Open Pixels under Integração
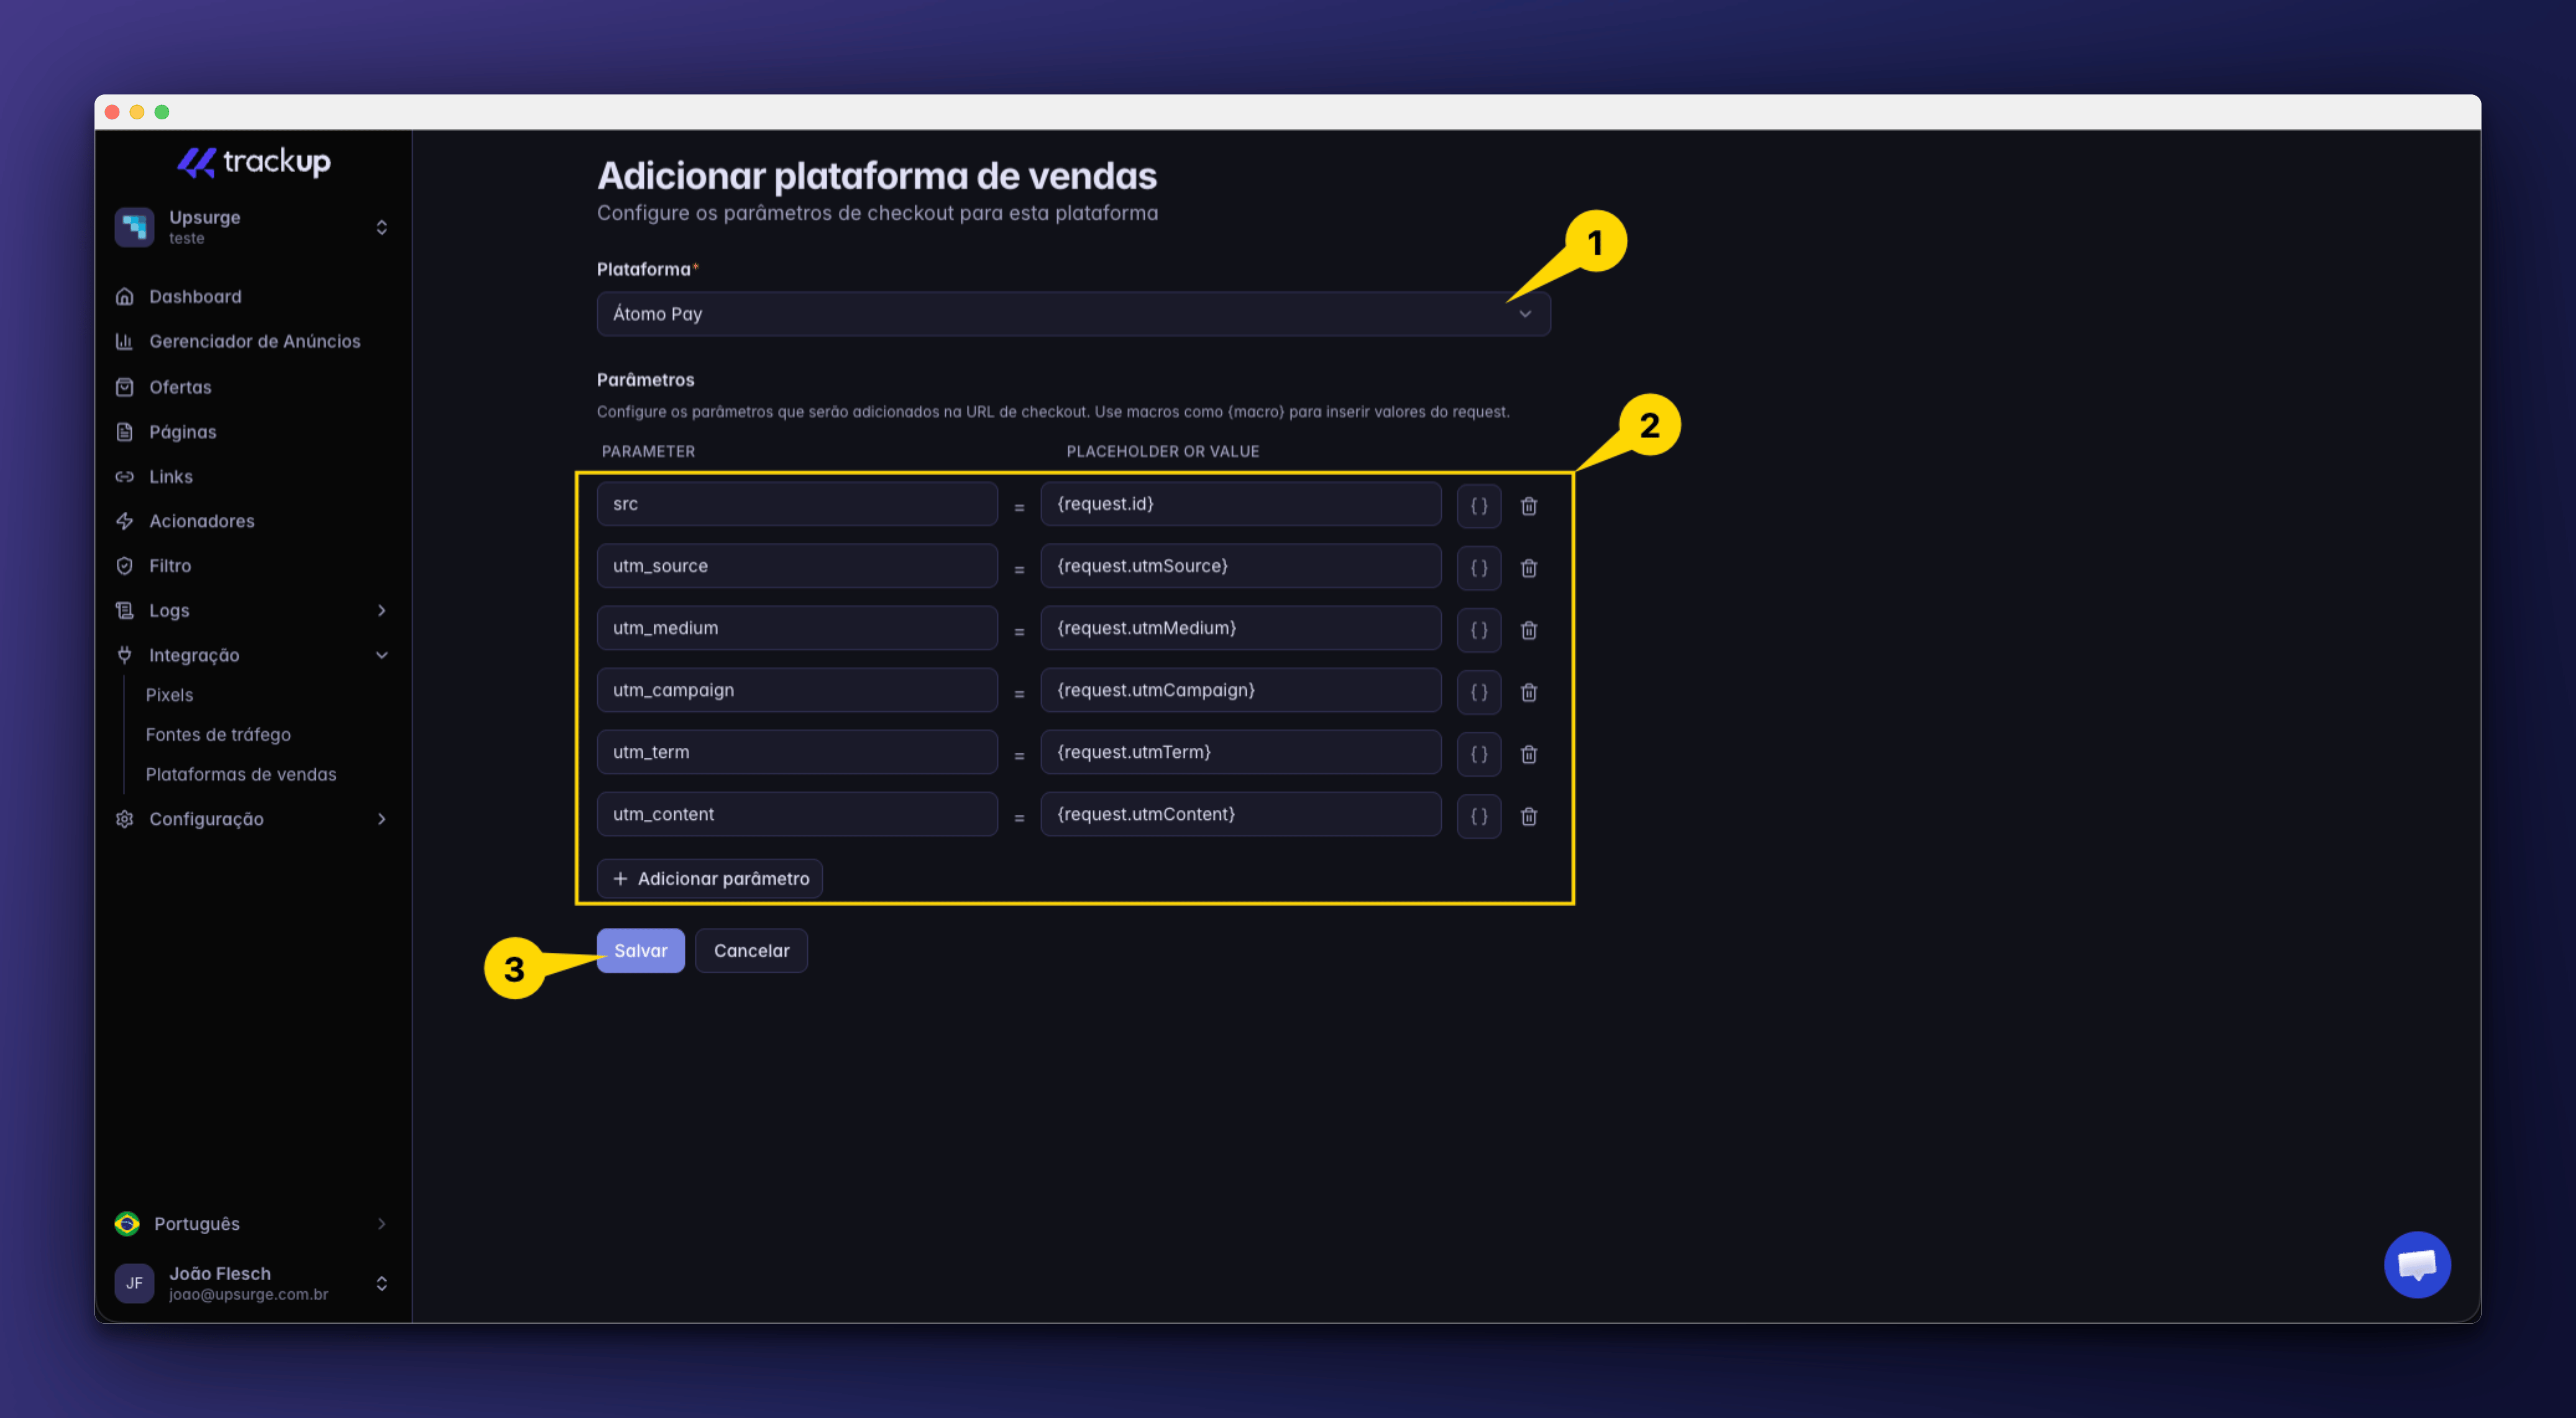The height and width of the screenshot is (1418, 2576). 169,694
